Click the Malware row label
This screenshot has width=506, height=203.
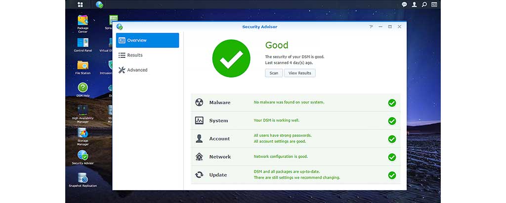tap(220, 102)
